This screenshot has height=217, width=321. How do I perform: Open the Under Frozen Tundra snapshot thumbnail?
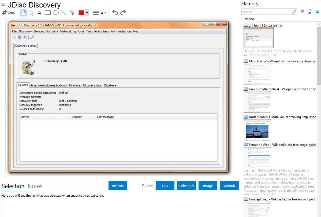(257, 130)
